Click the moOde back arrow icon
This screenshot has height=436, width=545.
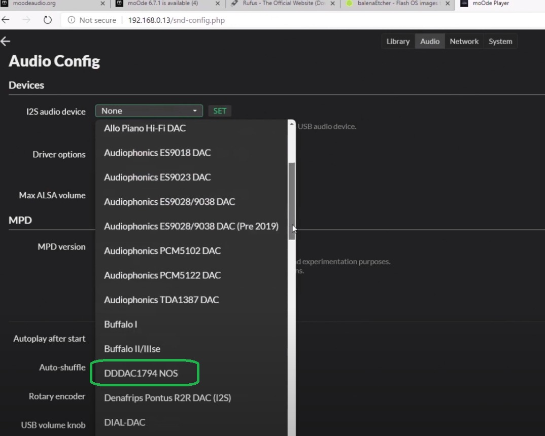click(5, 41)
